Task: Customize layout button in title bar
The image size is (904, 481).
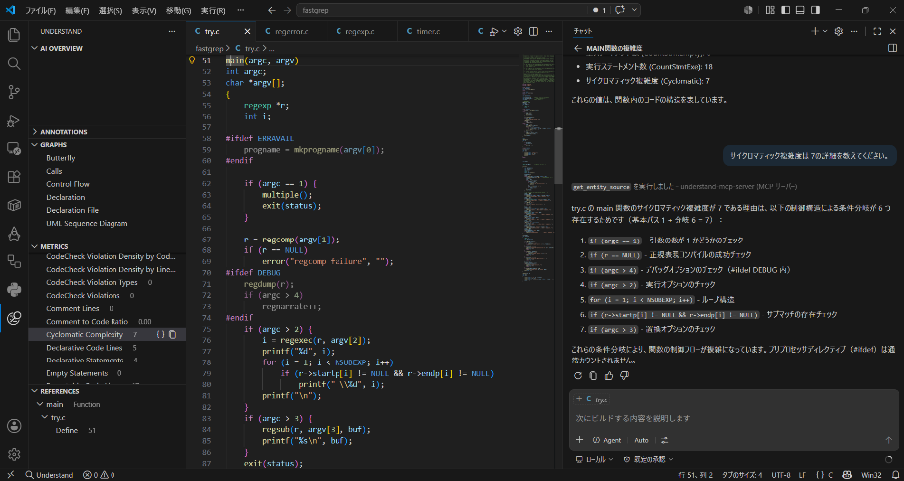Action: (770, 10)
